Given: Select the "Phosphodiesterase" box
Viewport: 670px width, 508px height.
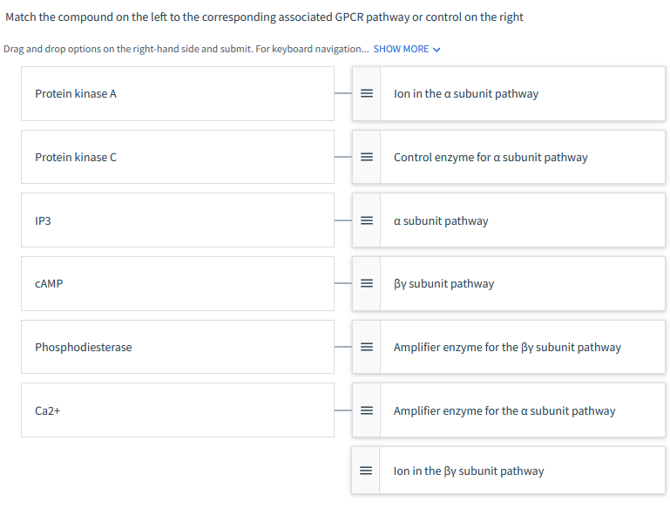Looking at the screenshot, I should [x=178, y=348].
